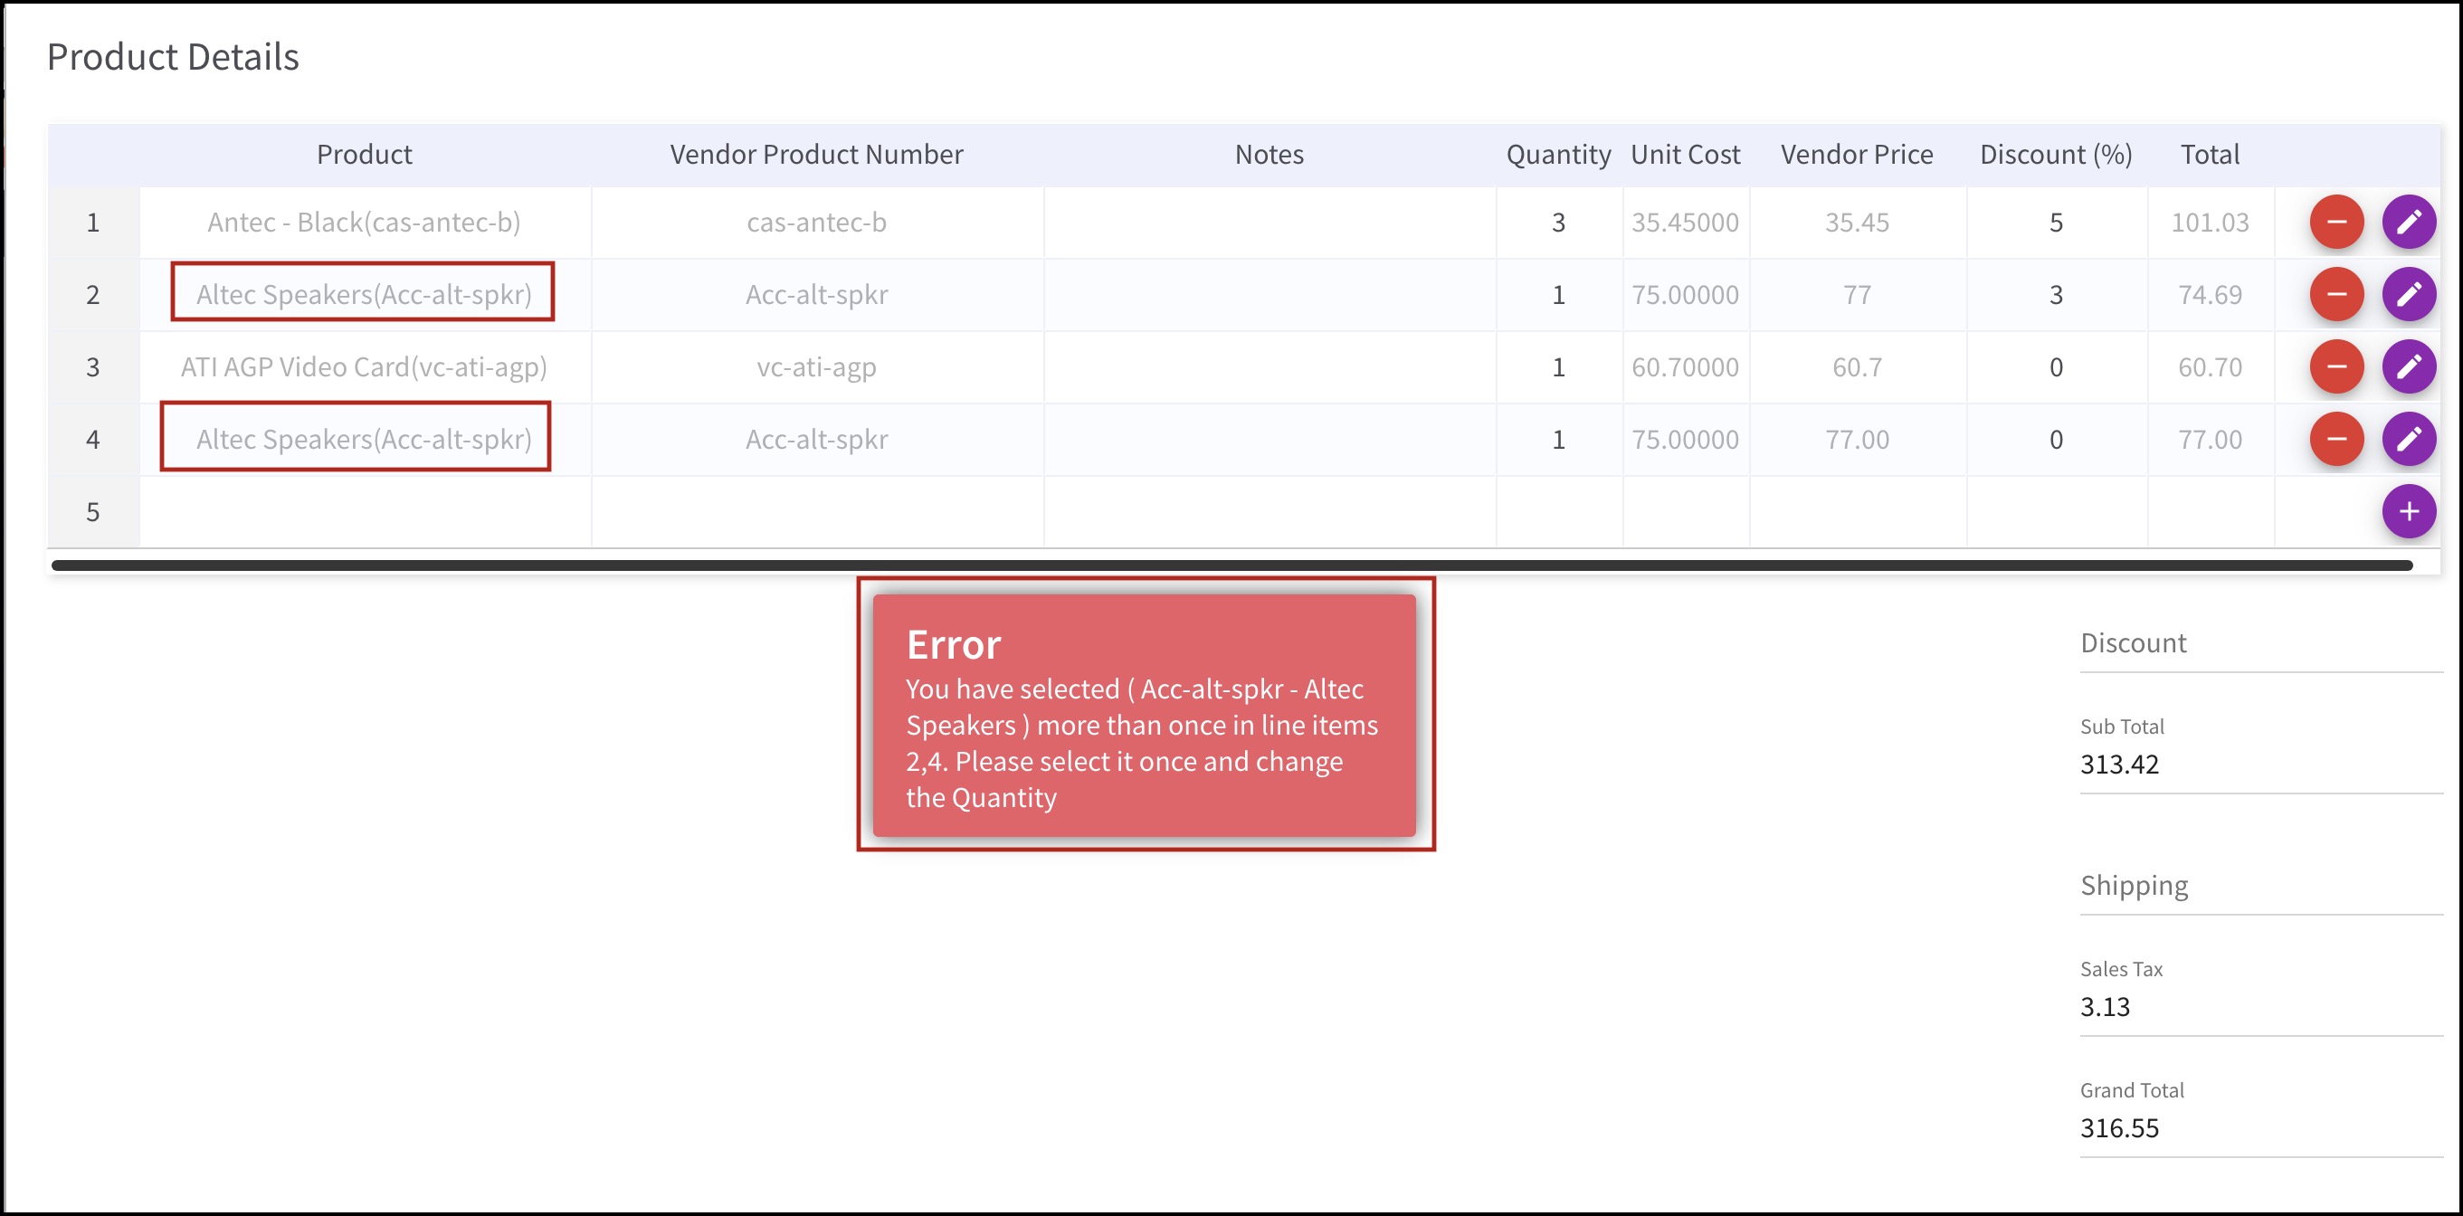The height and width of the screenshot is (1216, 2463).
Task: Click the horizontal table scrollbar
Action: coord(1231,566)
